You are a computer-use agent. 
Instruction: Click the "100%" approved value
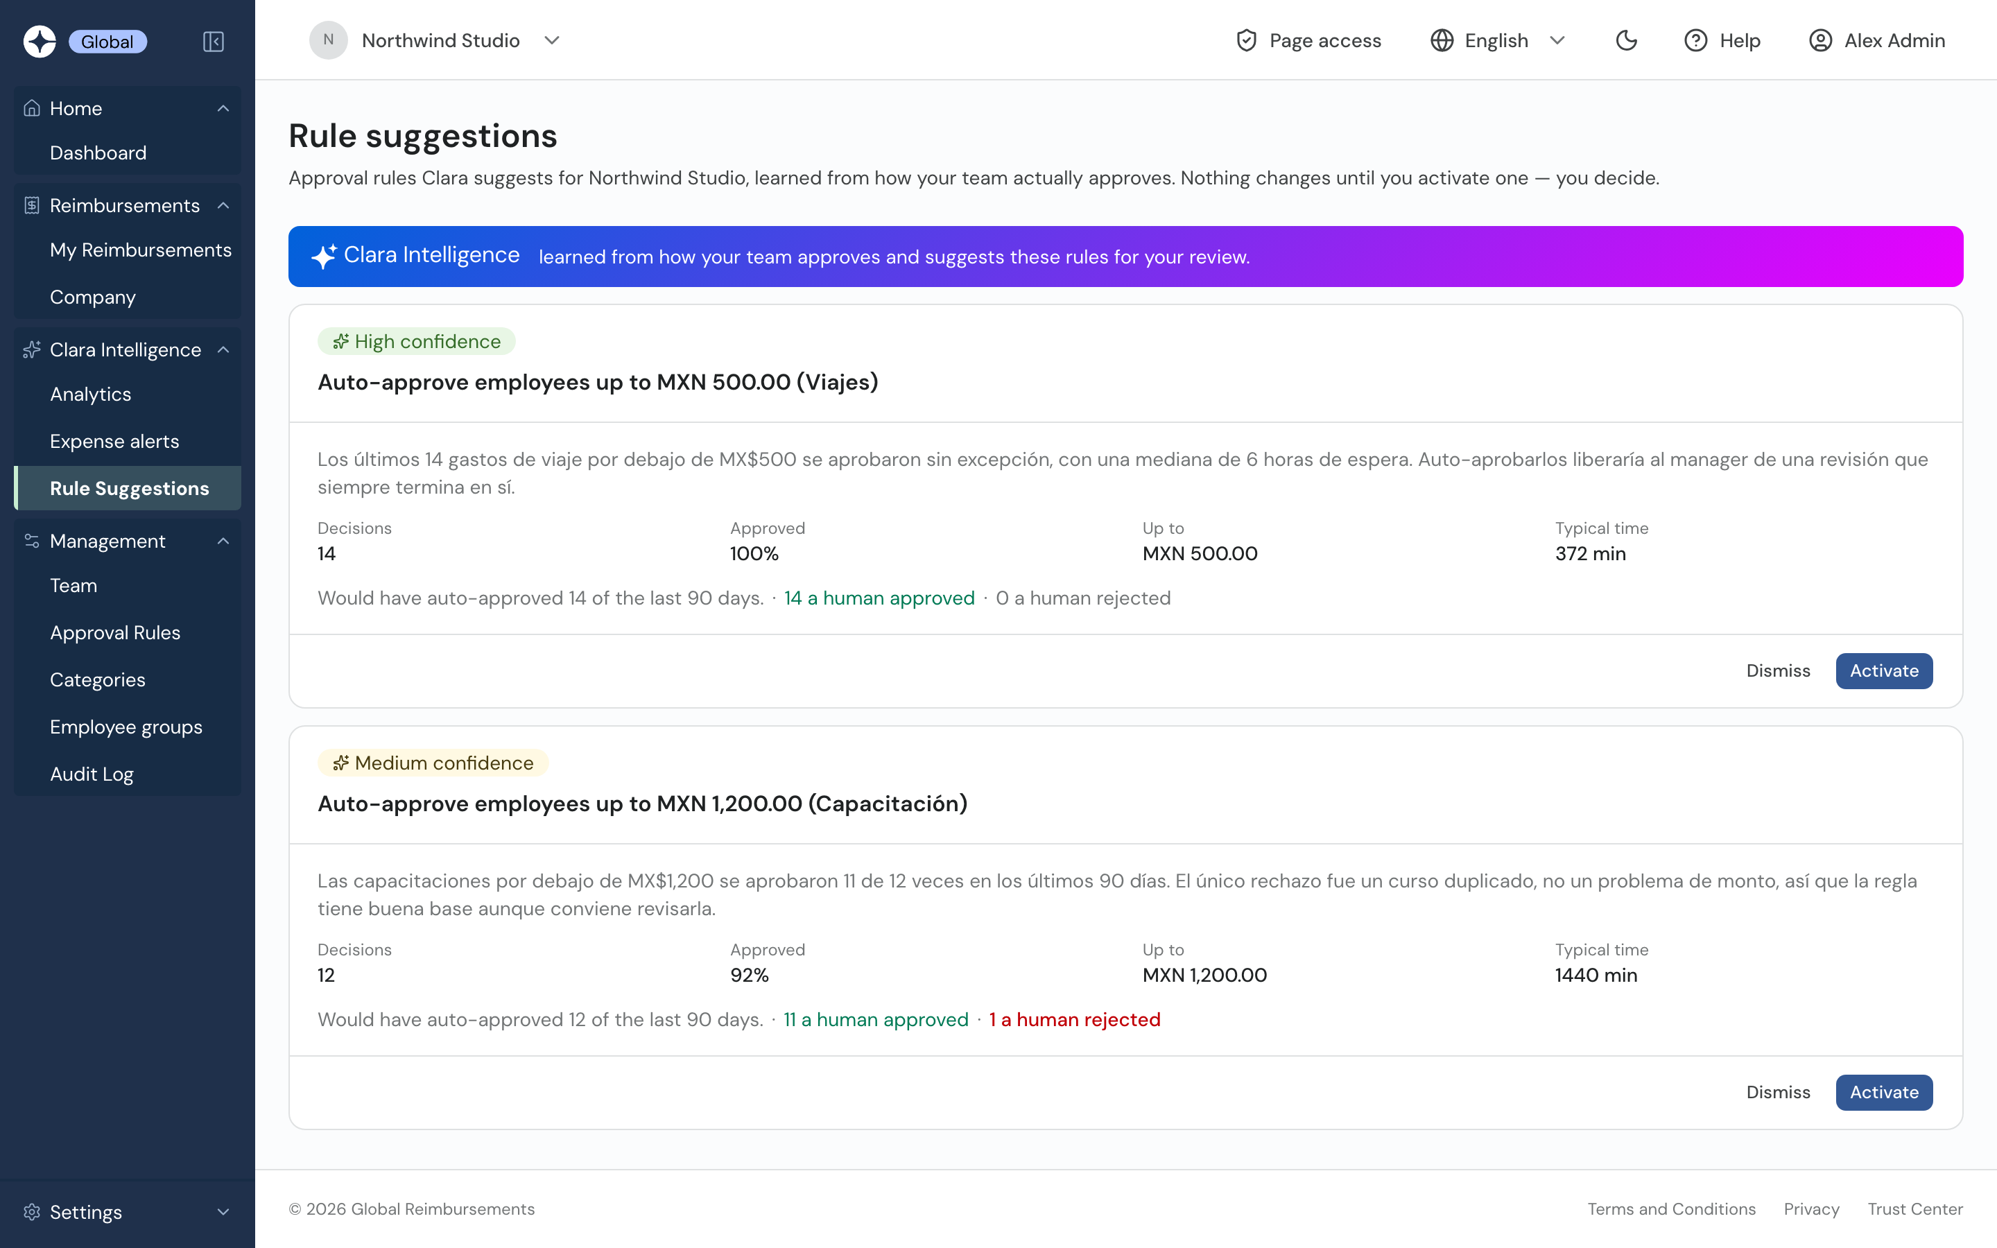click(754, 554)
